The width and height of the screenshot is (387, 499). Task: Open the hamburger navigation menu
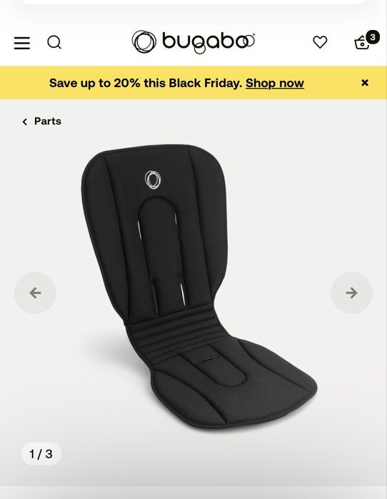point(22,43)
